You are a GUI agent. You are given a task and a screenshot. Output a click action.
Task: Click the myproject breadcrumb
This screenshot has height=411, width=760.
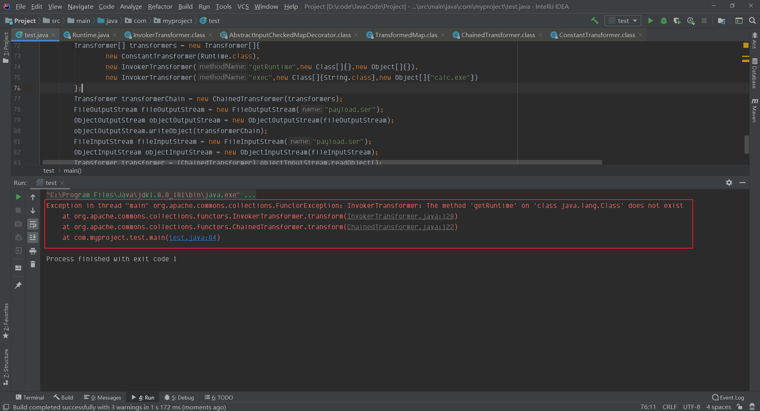pyautogui.click(x=173, y=21)
